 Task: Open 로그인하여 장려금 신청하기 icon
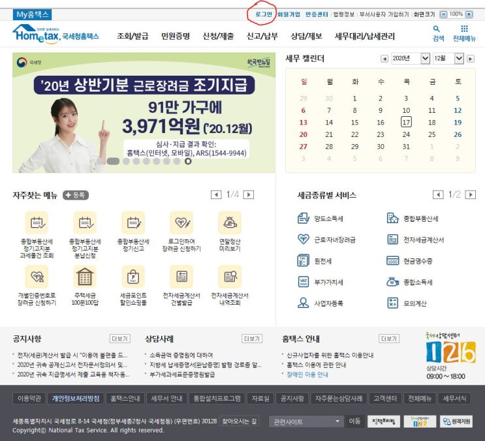point(181,222)
